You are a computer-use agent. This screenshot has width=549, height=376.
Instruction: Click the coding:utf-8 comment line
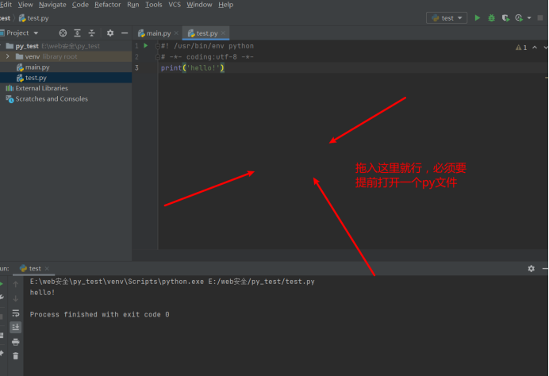(207, 56)
